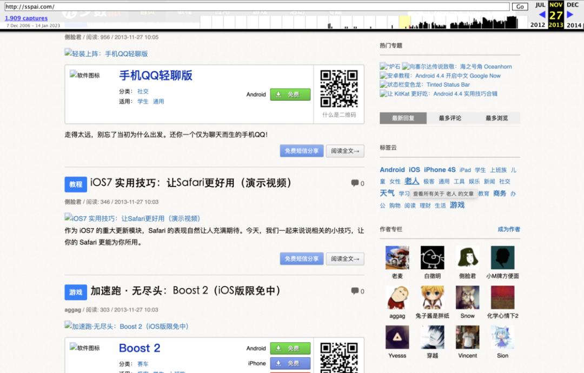The height and width of the screenshot is (373, 584).
Task: Click the highlighted yellow timeline segment
Action: tap(404, 22)
